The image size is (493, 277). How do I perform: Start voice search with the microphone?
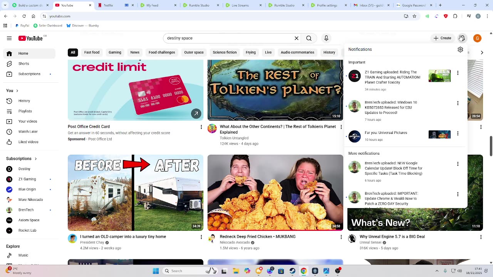click(x=326, y=38)
